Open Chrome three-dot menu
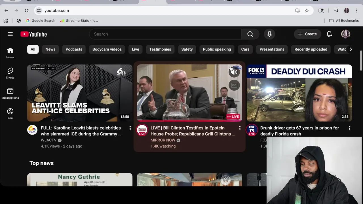 (x=357, y=10)
